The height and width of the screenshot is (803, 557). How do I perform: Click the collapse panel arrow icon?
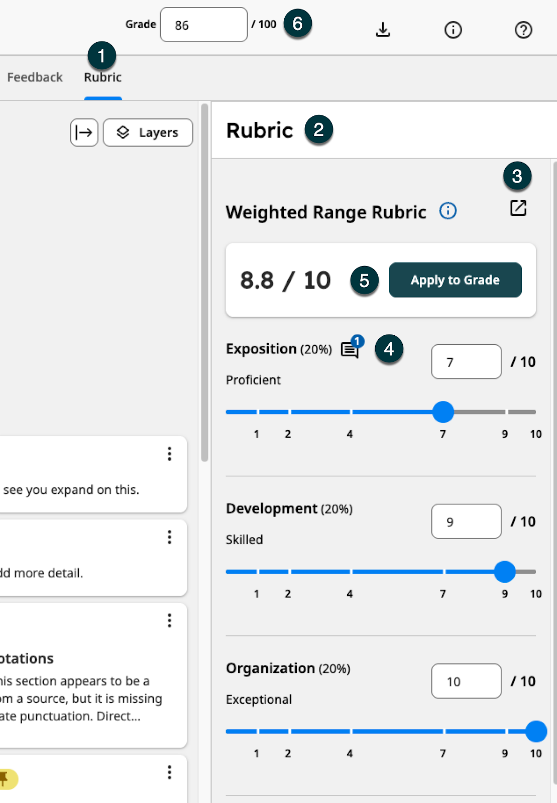pyautogui.click(x=84, y=132)
